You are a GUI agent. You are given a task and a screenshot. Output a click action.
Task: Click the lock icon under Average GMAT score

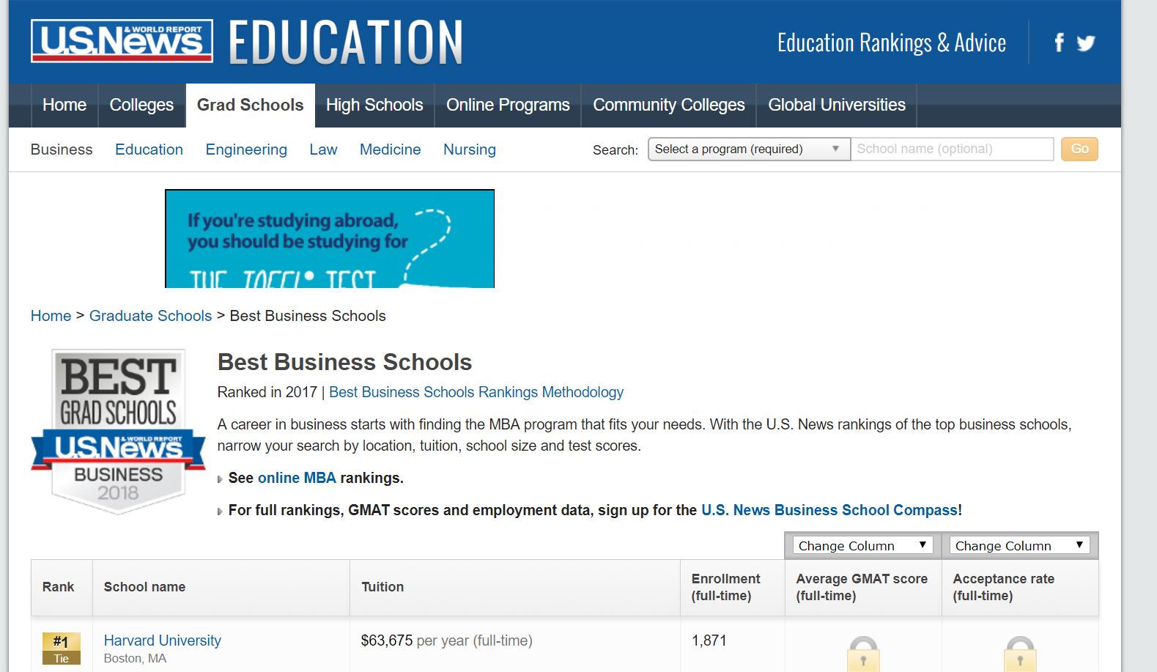(x=863, y=653)
